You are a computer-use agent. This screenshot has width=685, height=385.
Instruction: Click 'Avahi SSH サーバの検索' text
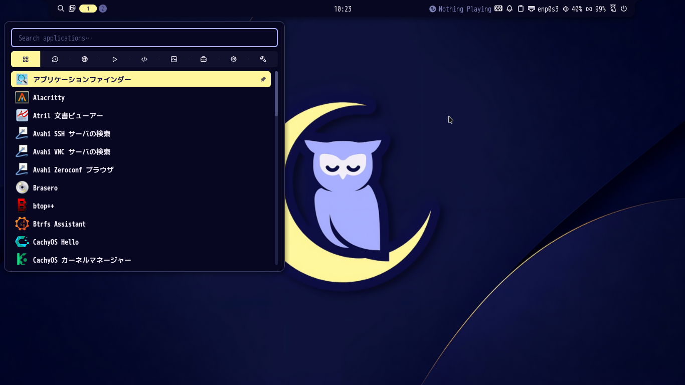72,134
